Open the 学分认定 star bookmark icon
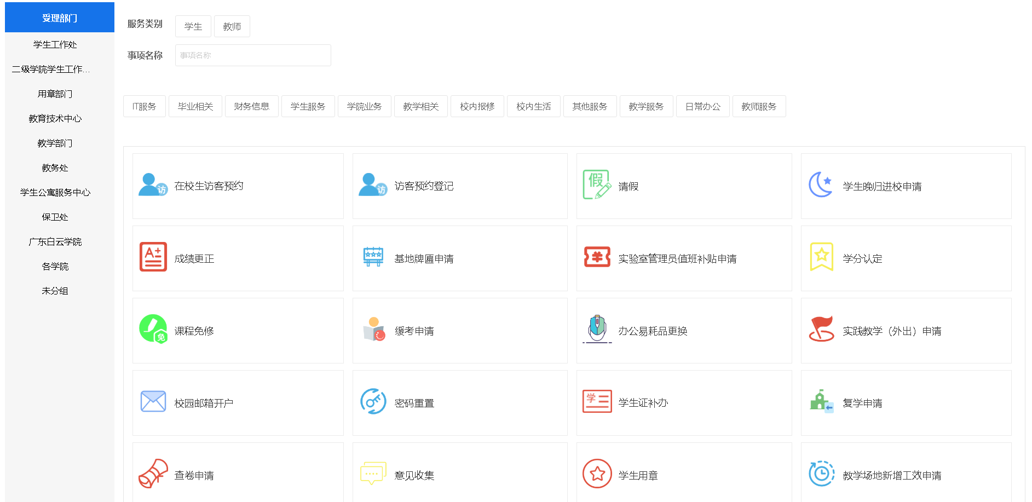Image resolution: width=1032 pixels, height=502 pixels. (821, 257)
